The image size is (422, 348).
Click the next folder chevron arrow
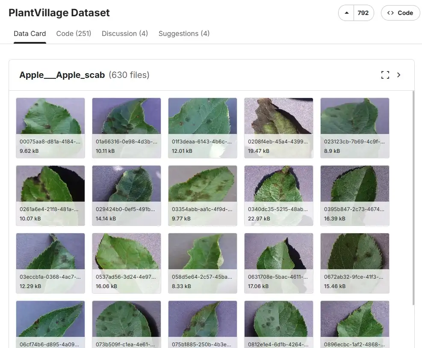(399, 75)
